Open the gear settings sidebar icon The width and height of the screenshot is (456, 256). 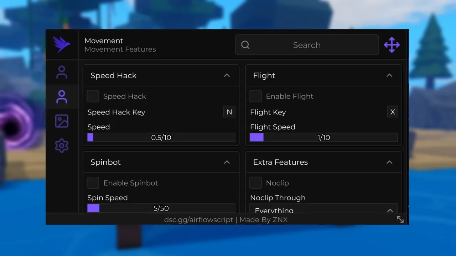(62, 146)
